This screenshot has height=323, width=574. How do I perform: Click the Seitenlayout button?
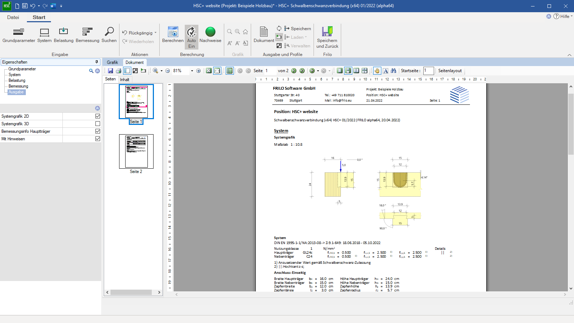(x=450, y=71)
